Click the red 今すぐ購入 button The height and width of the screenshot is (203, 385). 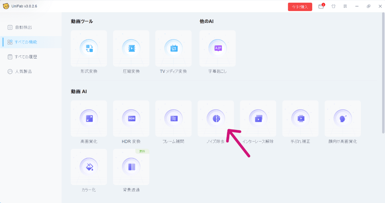point(300,7)
